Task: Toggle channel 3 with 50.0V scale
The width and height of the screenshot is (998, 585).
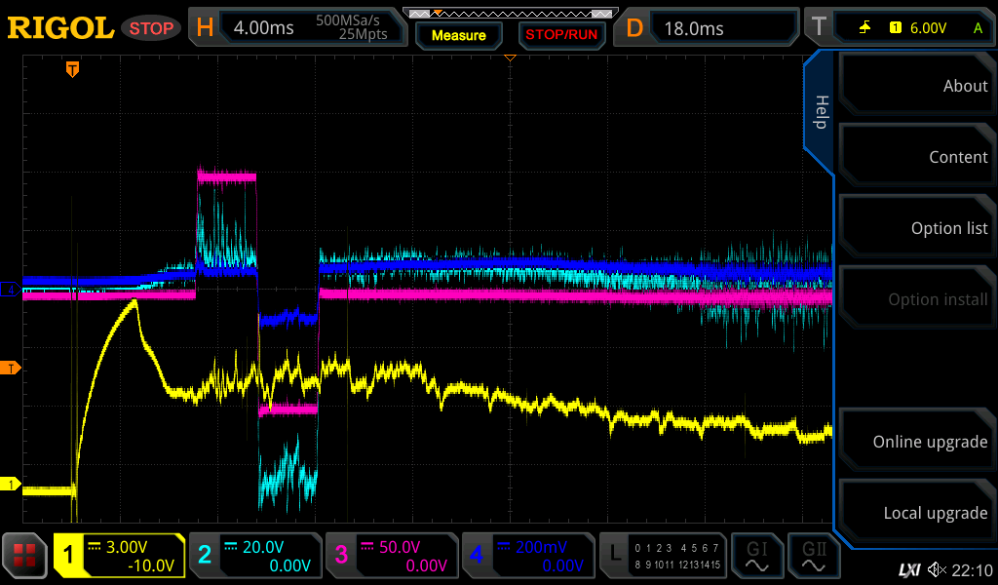Action: [x=392, y=557]
